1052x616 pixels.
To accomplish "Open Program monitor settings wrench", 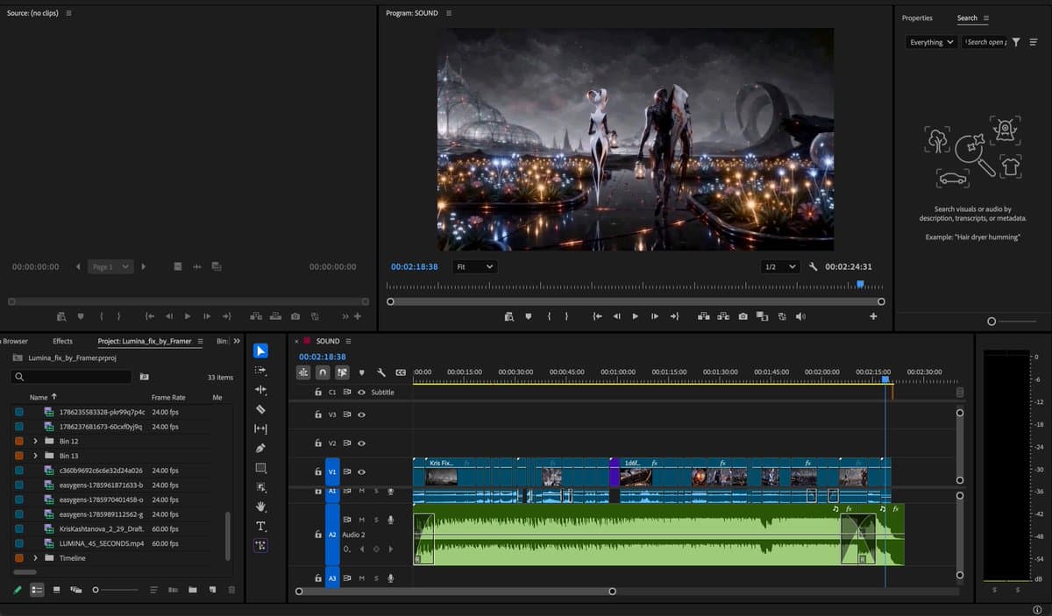I will (814, 266).
